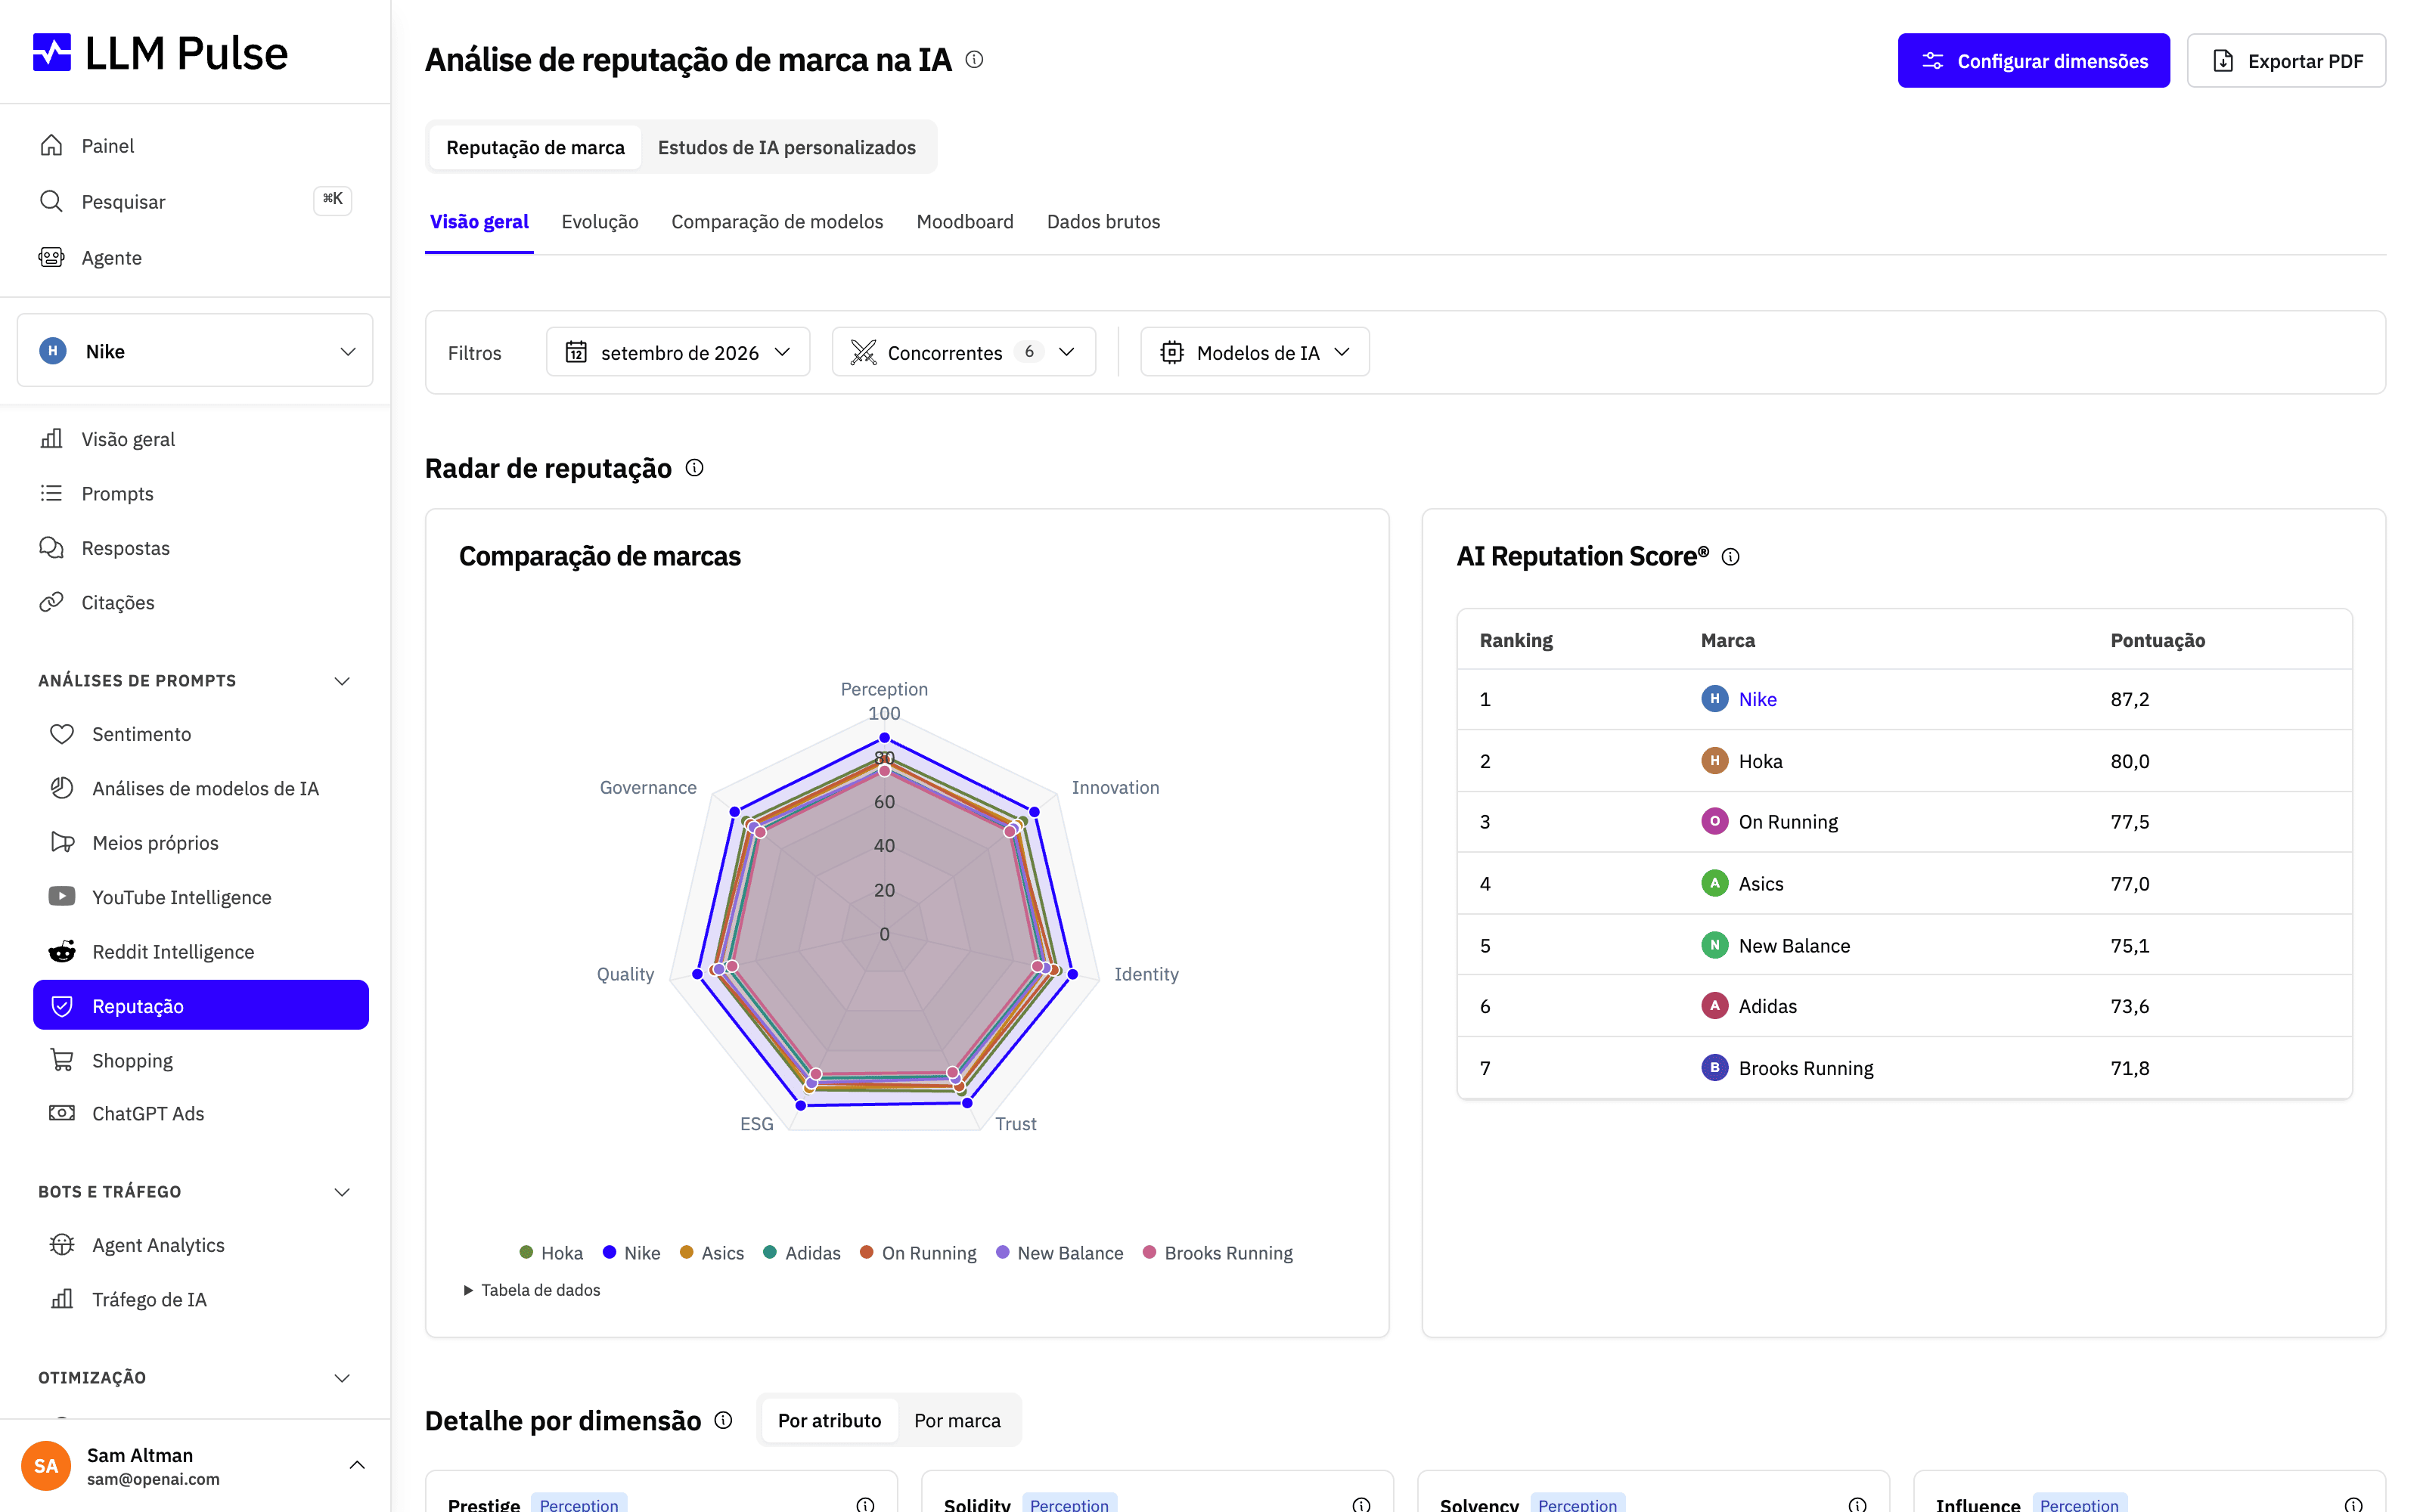
Task: Click Brooks Running score 71,8
Action: 2129,1068
